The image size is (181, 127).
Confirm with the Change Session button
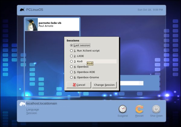(x=104, y=85)
